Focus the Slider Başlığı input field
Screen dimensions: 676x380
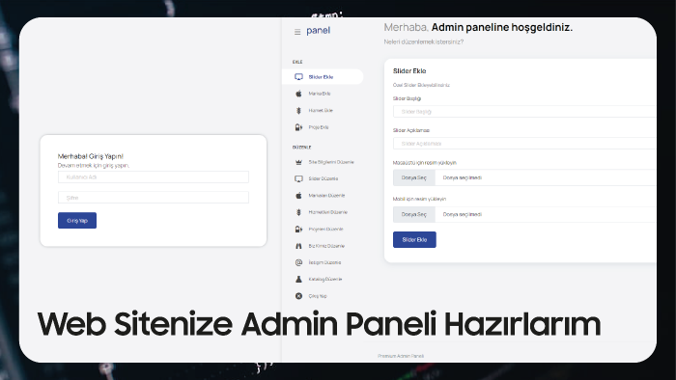[x=524, y=112]
